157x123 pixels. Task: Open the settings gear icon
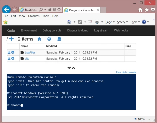(x=153, y=10)
